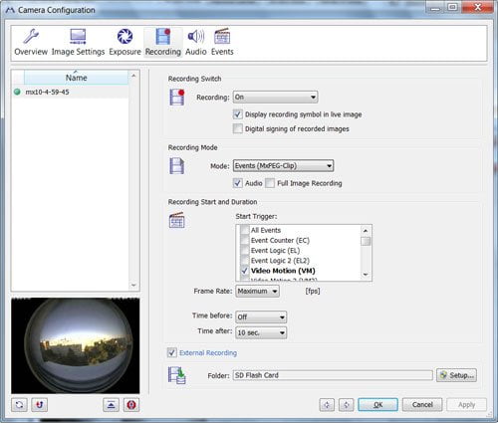The image size is (498, 423).
Task: Click the red power icon button
Action: click(x=131, y=405)
